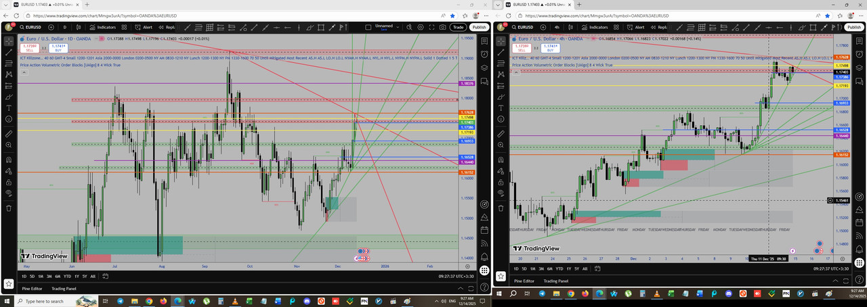The image size is (867, 307).
Task: Click Replay button in left window
Action: pos(166,27)
